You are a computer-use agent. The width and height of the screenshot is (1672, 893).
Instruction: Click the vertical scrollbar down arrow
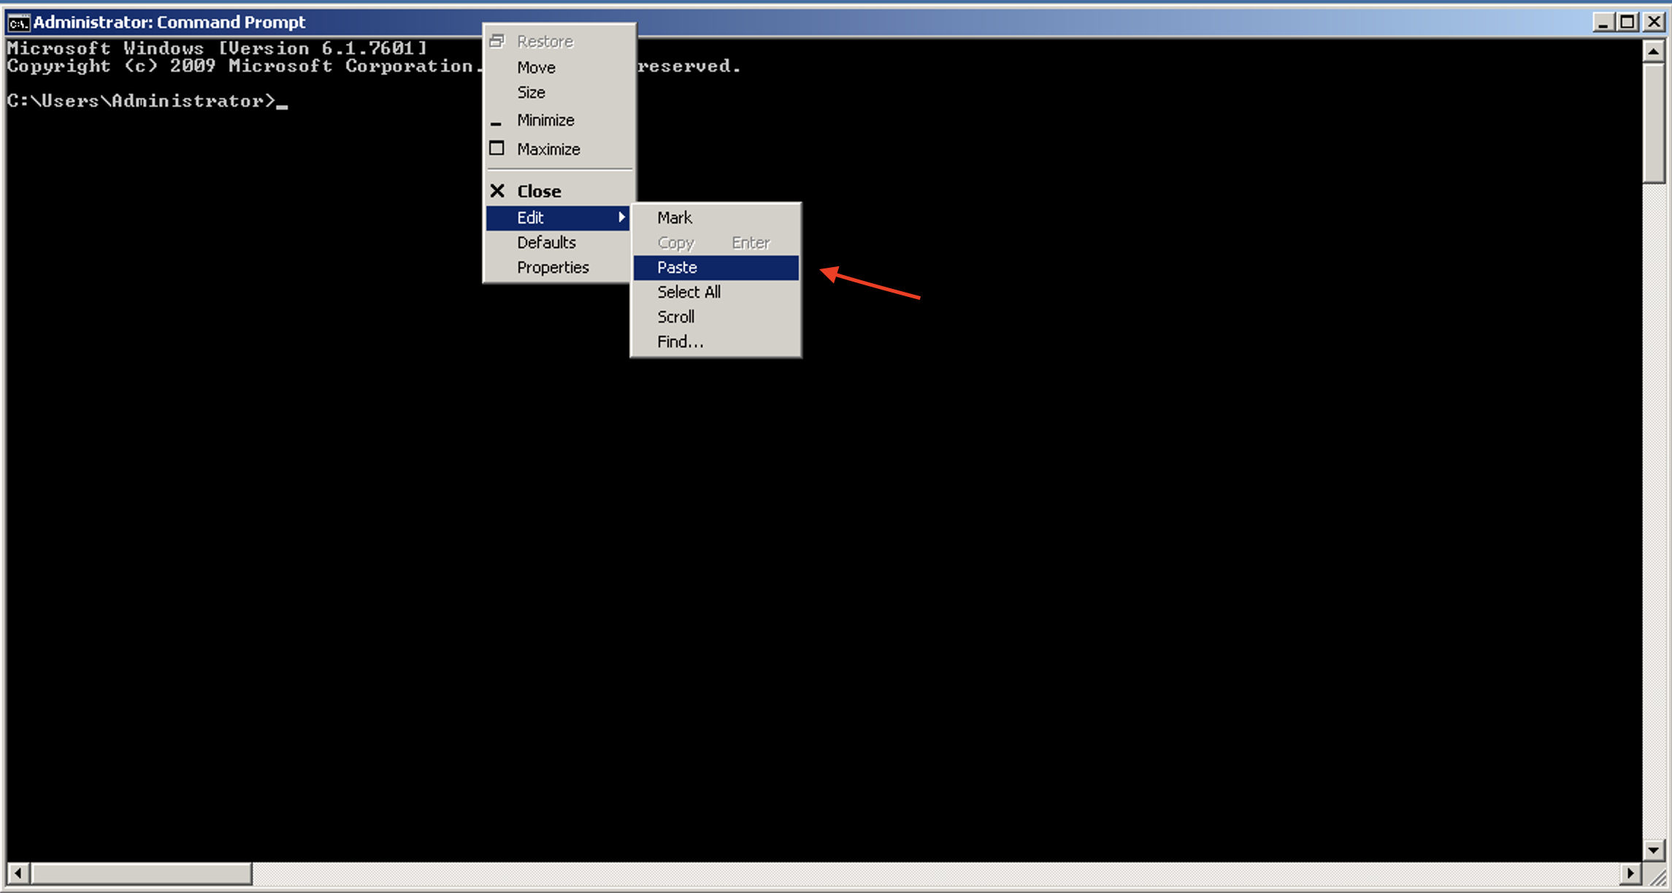[x=1654, y=850]
